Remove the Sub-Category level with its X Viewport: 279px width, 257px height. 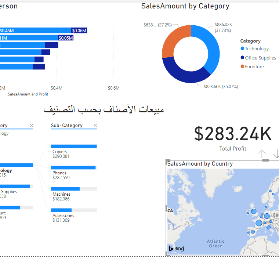[x=95, y=126]
